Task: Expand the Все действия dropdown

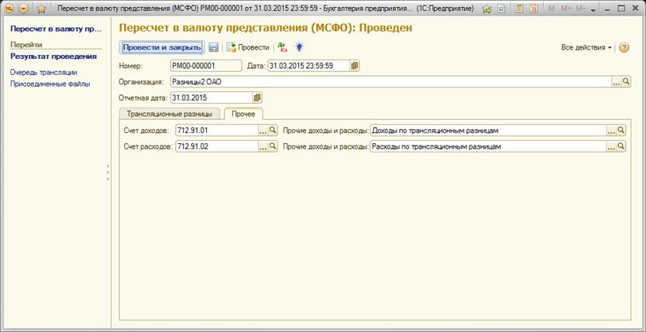Action: tap(586, 48)
